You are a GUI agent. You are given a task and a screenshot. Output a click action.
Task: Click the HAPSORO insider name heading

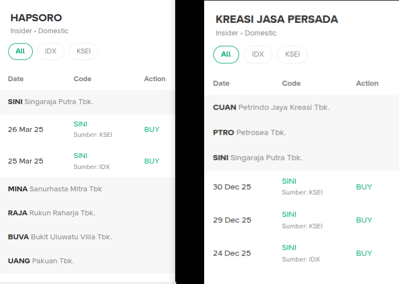click(36, 18)
